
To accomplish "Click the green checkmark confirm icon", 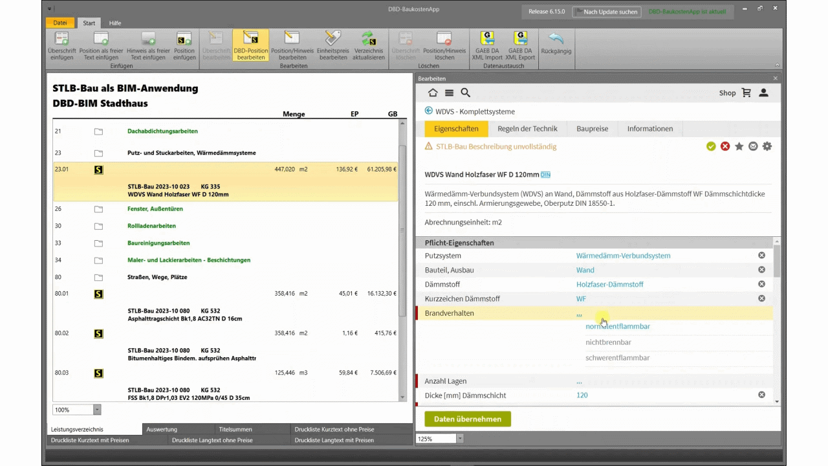I will click(711, 147).
